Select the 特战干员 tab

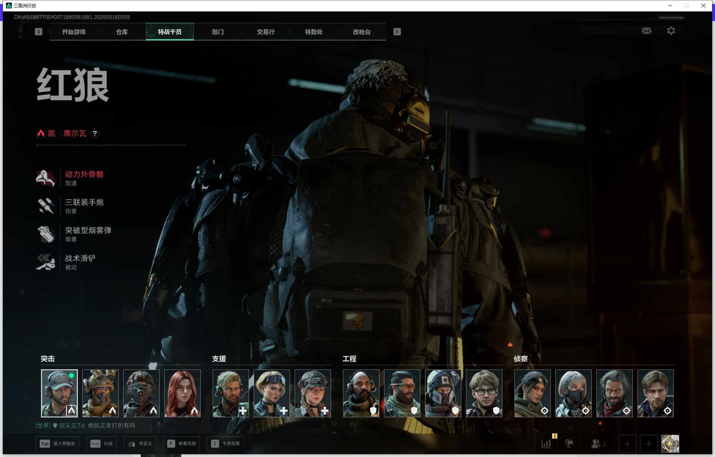[170, 32]
